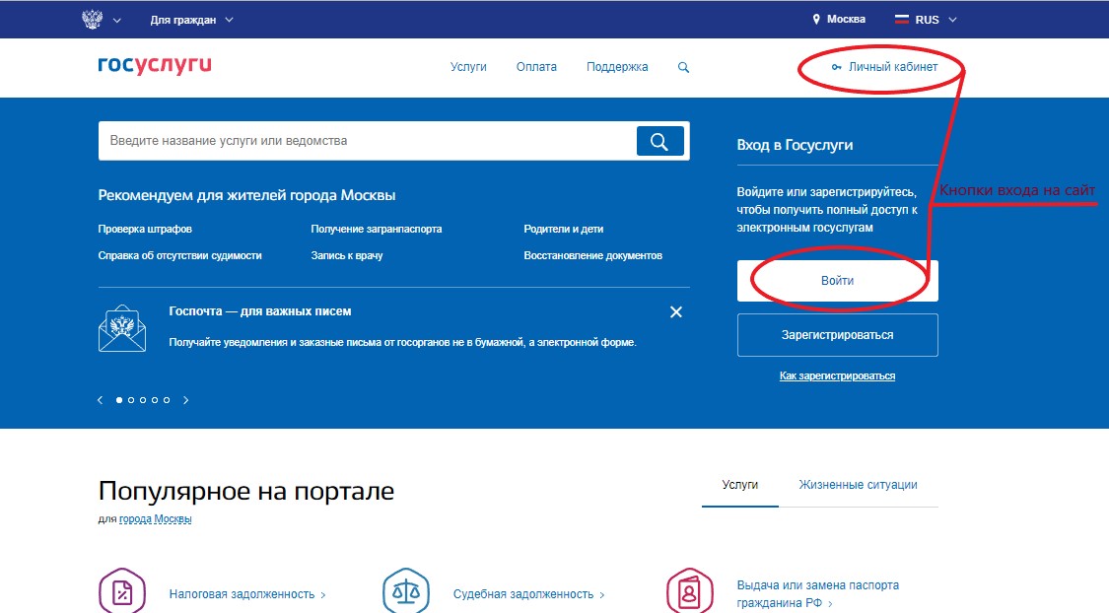The image size is (1109, 613).
Task: Close the Госпочта banner with X
Action: [676, 311]
